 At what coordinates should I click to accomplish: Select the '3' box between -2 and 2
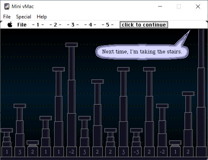(x=85, y=152)
